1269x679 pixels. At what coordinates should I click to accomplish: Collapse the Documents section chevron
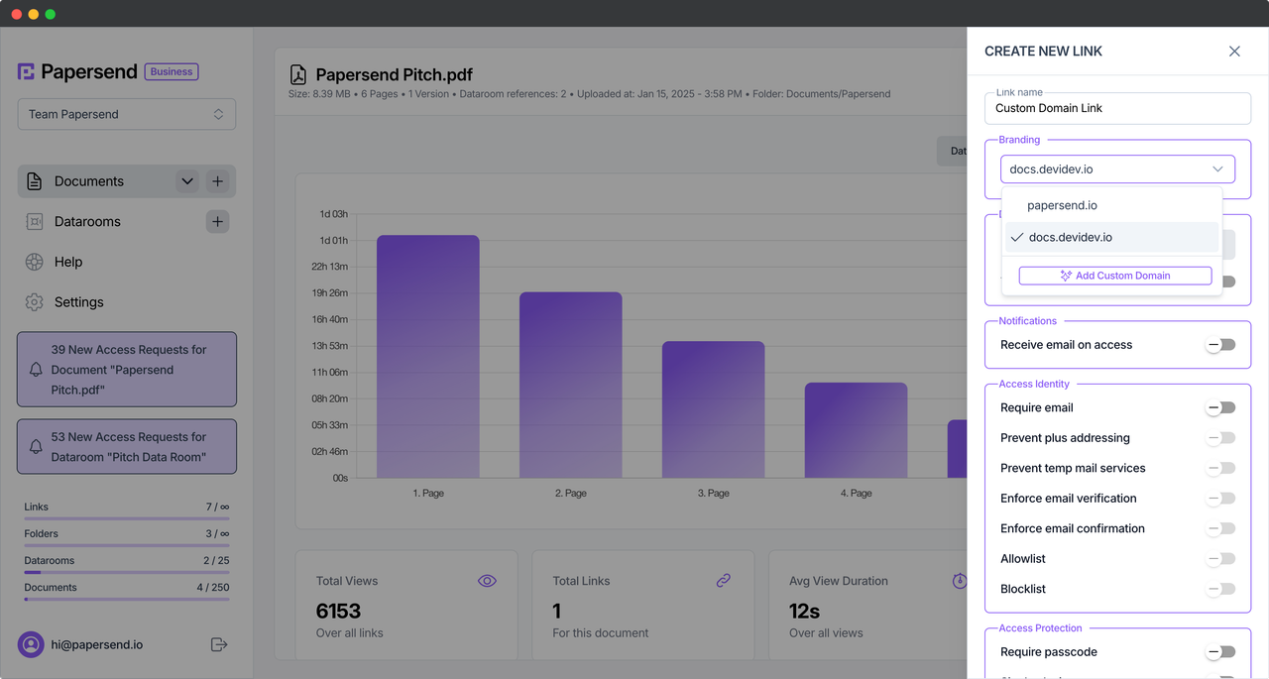187,181
